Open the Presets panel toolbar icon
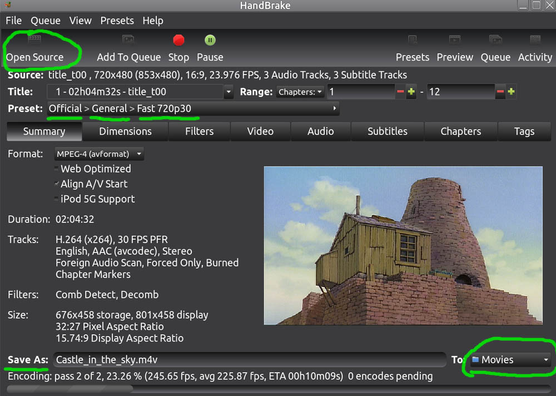The height and width of the screenshot is (396, 556). click(x=413, y=39)
